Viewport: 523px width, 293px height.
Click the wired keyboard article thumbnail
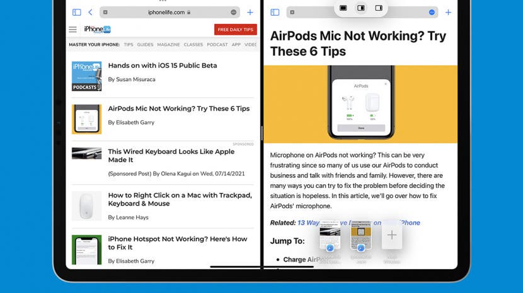87,153
